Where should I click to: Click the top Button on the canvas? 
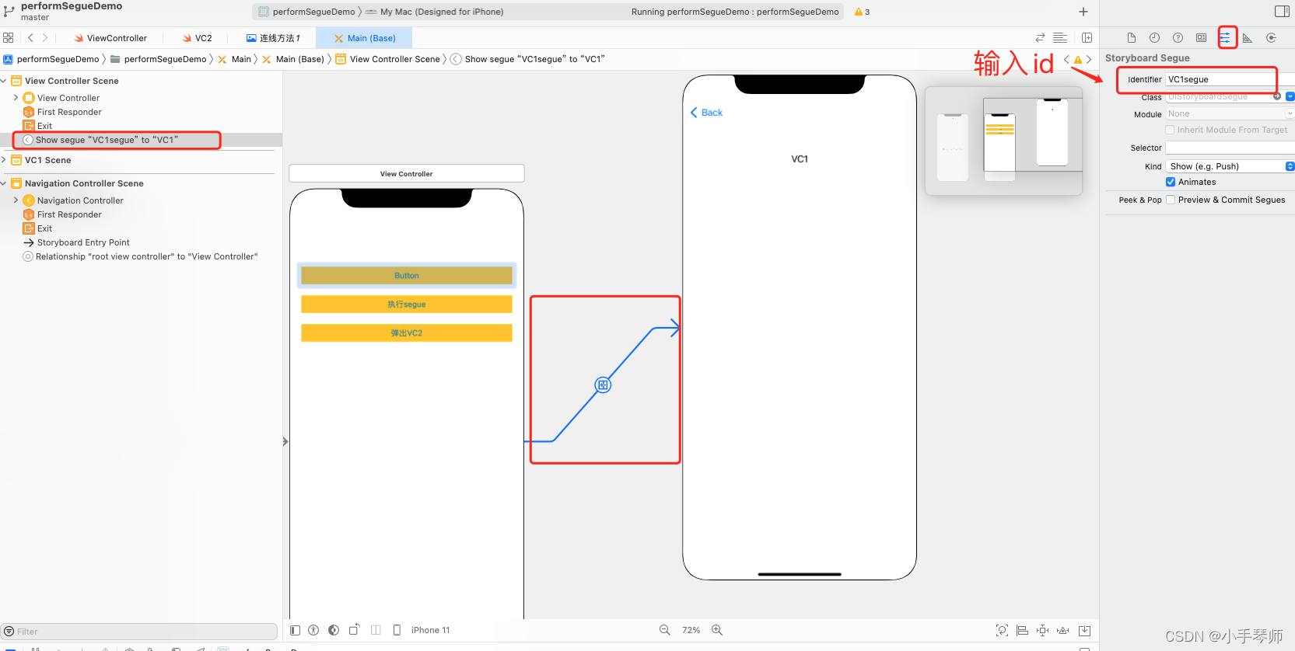407,276
